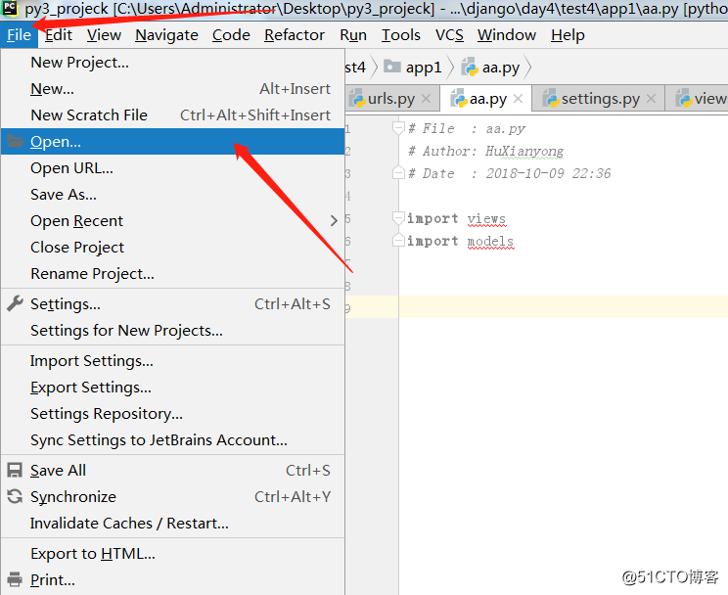728x595 pixels.
Task: Click the printer icon beside Print
Action: [x=15, y=579]
